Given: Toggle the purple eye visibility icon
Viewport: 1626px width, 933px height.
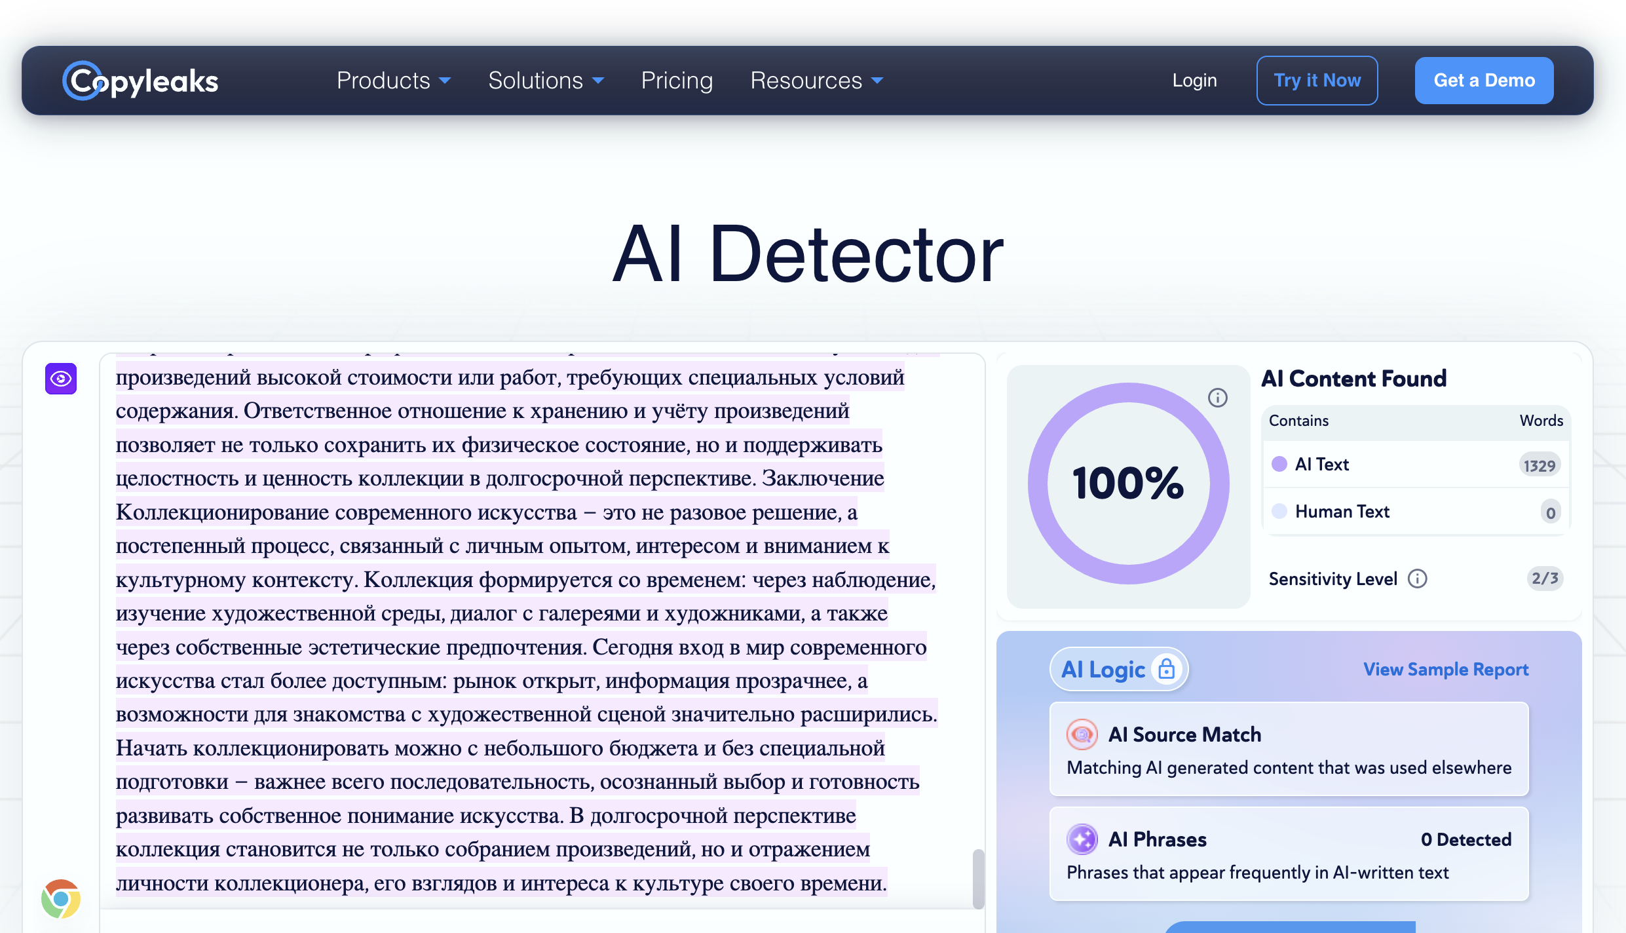Looking at the screenshot, I should 61,379.
